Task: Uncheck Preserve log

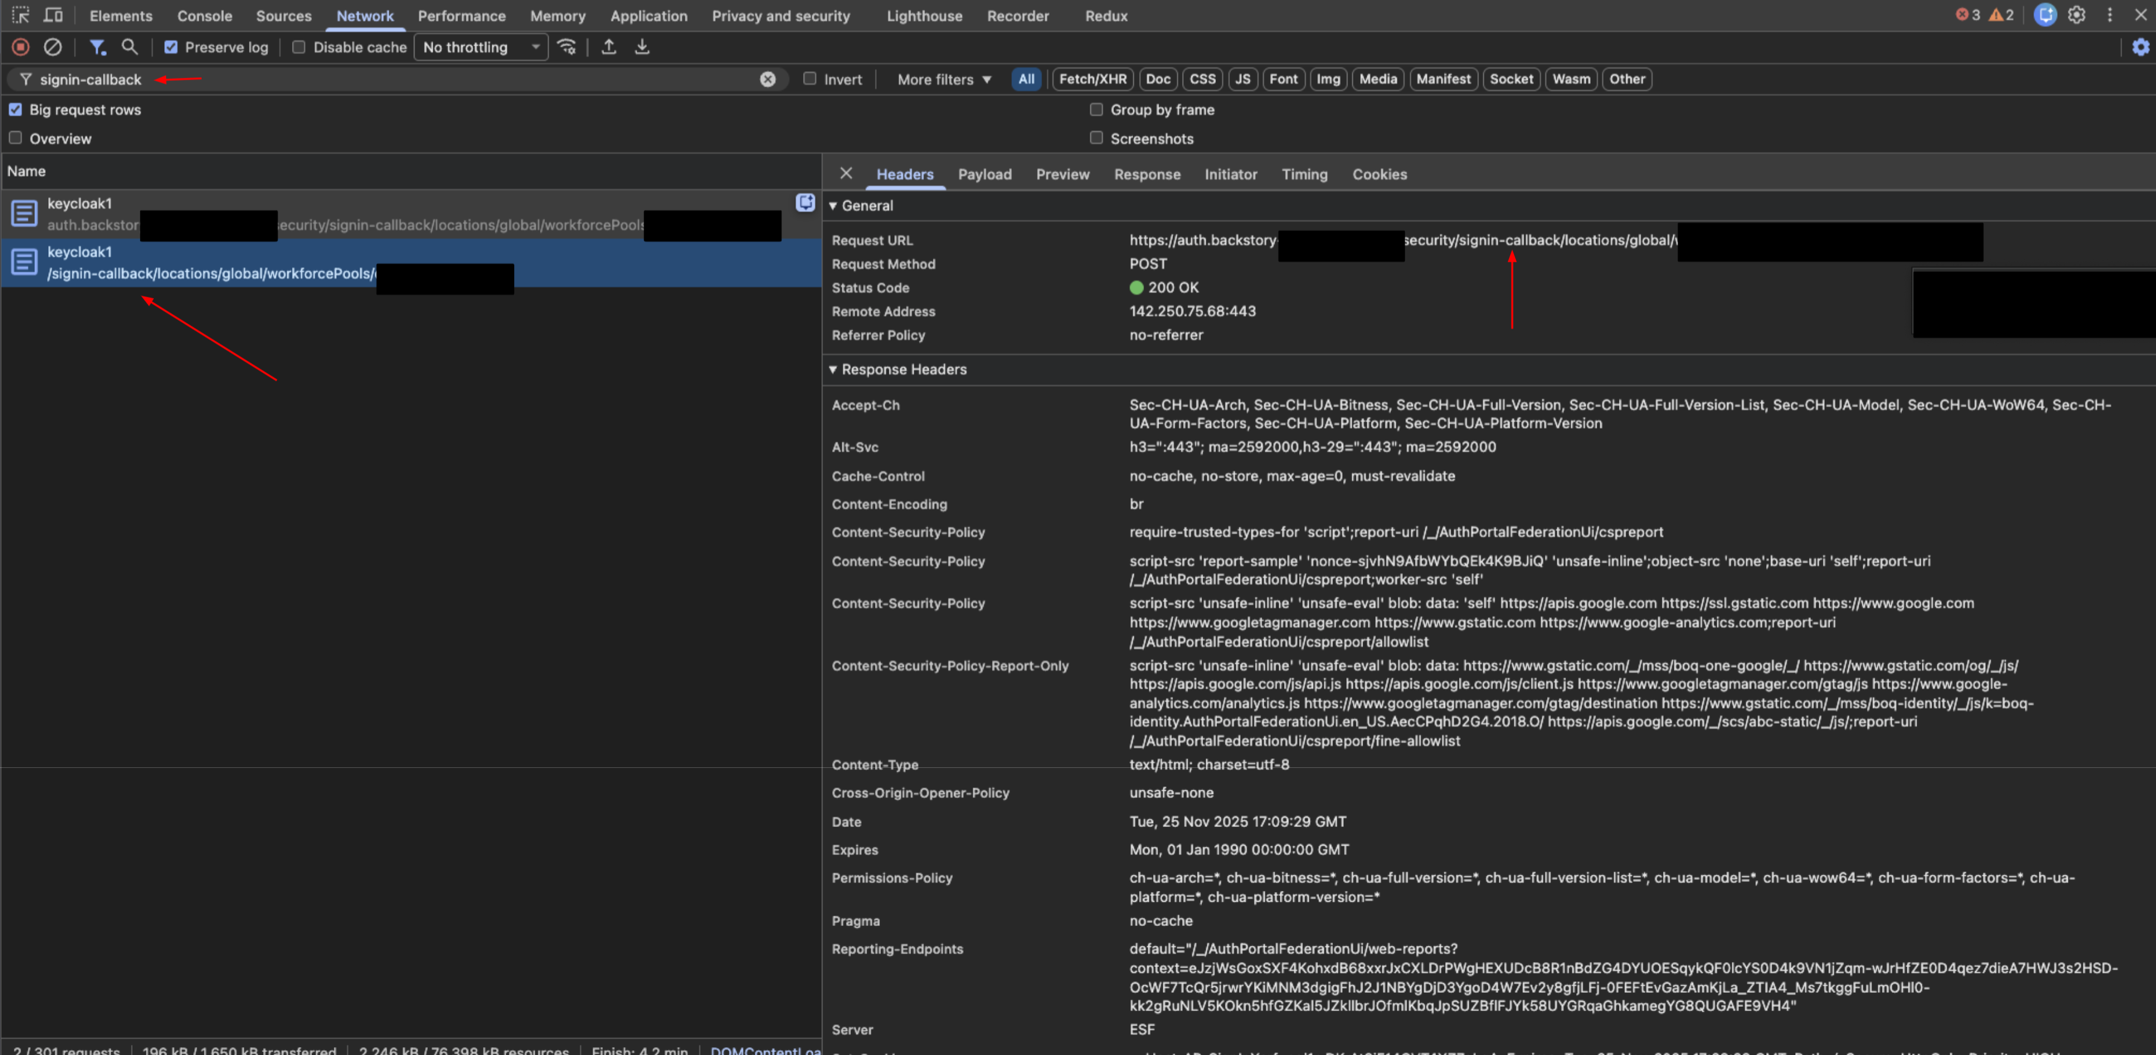Action: coord(171,48)
